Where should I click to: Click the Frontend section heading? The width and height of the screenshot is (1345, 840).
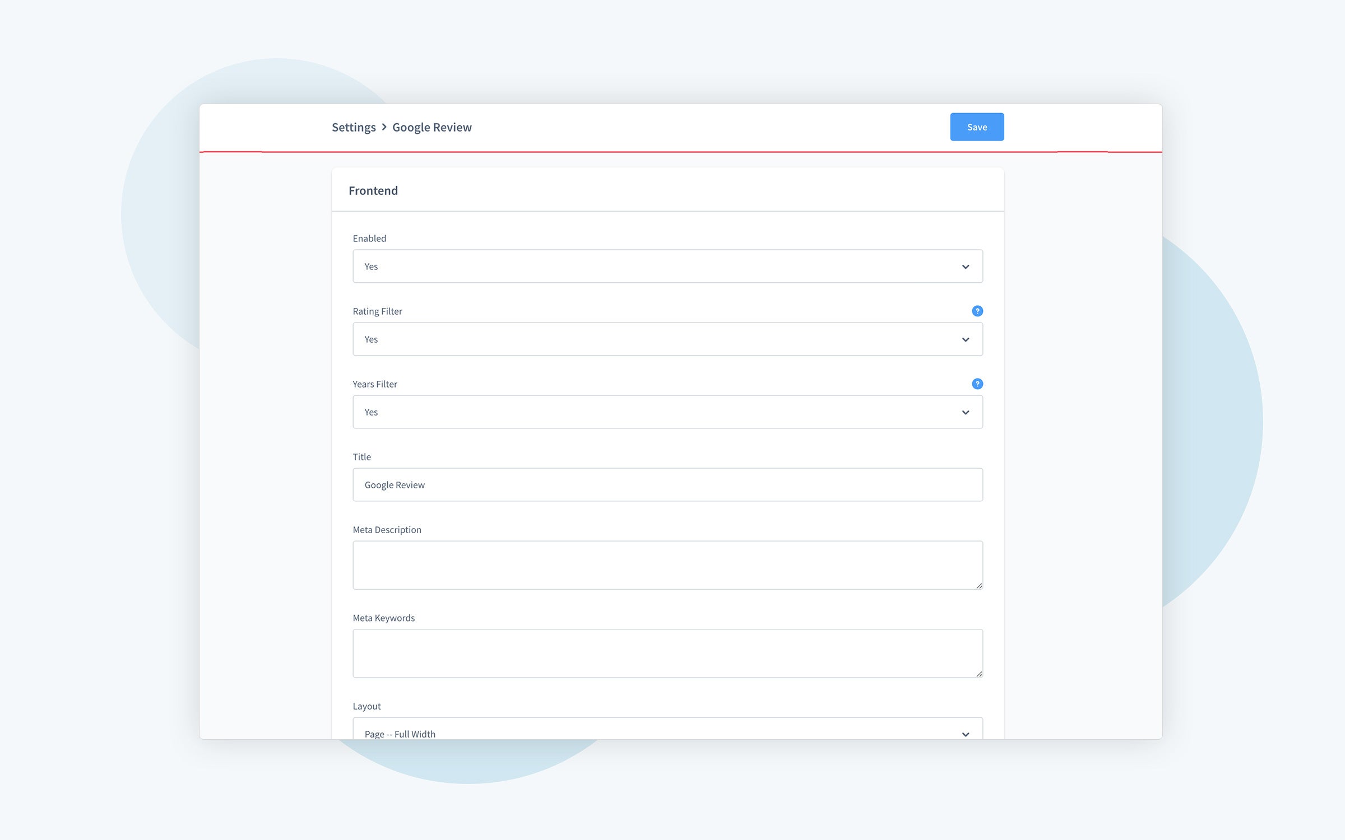click(373, 191)
